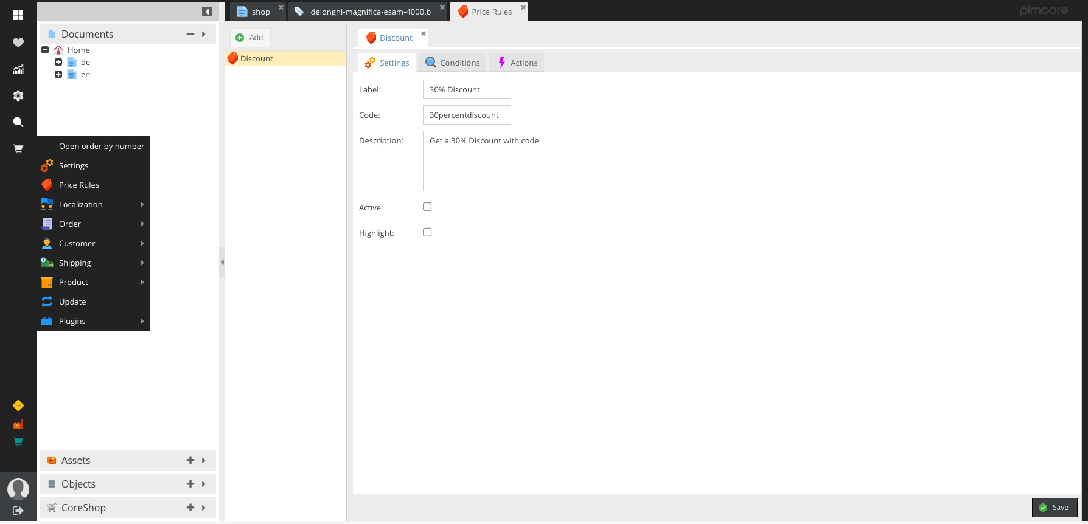The height and width of the screenshot is (524, 1088).
Task: Click the Add price rule button
Action: click(249, 38)
